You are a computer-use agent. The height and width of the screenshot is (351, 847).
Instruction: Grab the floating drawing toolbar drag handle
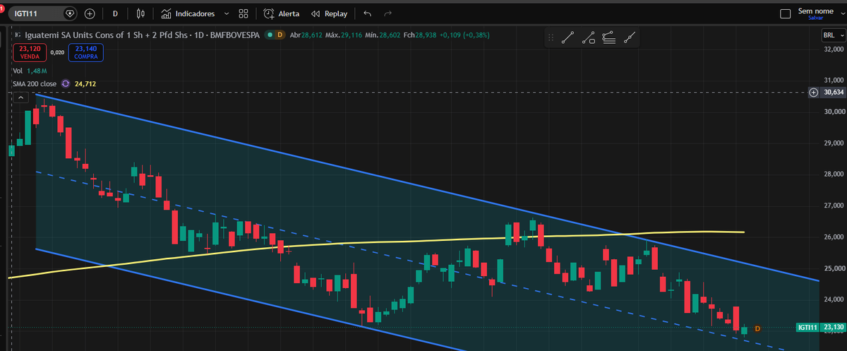[551, 39]
